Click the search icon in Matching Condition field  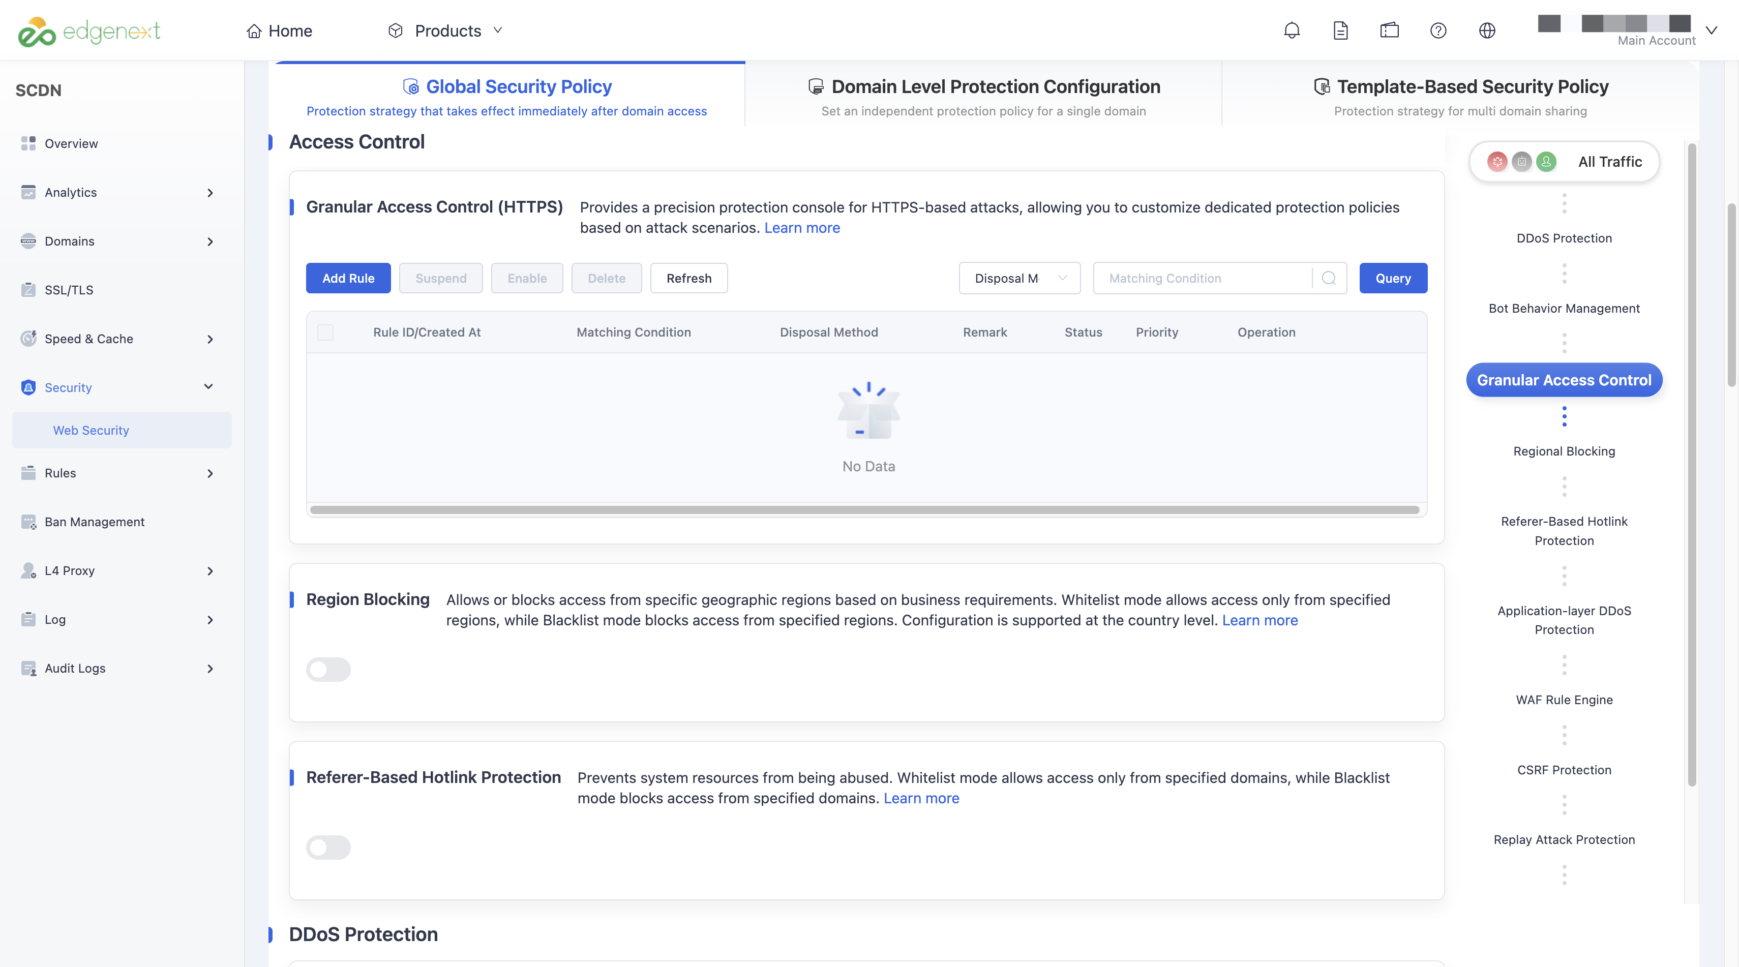coord(1329,278)
